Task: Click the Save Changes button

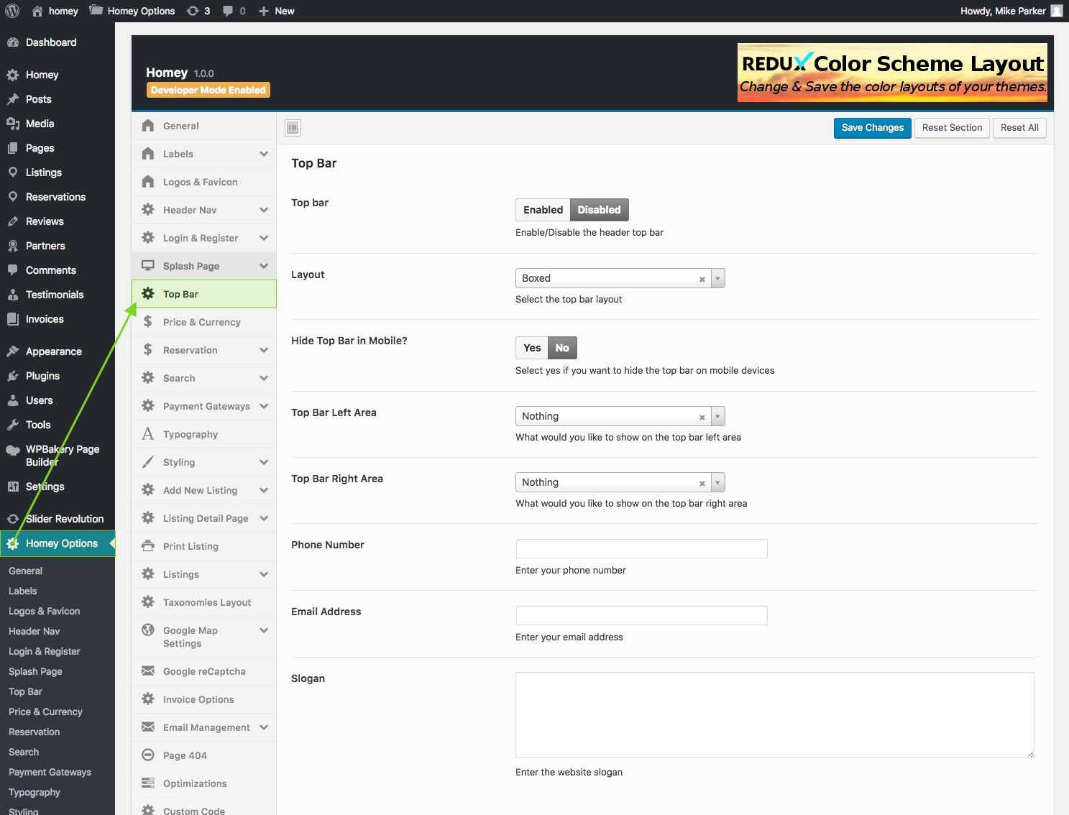Action: 872,128
